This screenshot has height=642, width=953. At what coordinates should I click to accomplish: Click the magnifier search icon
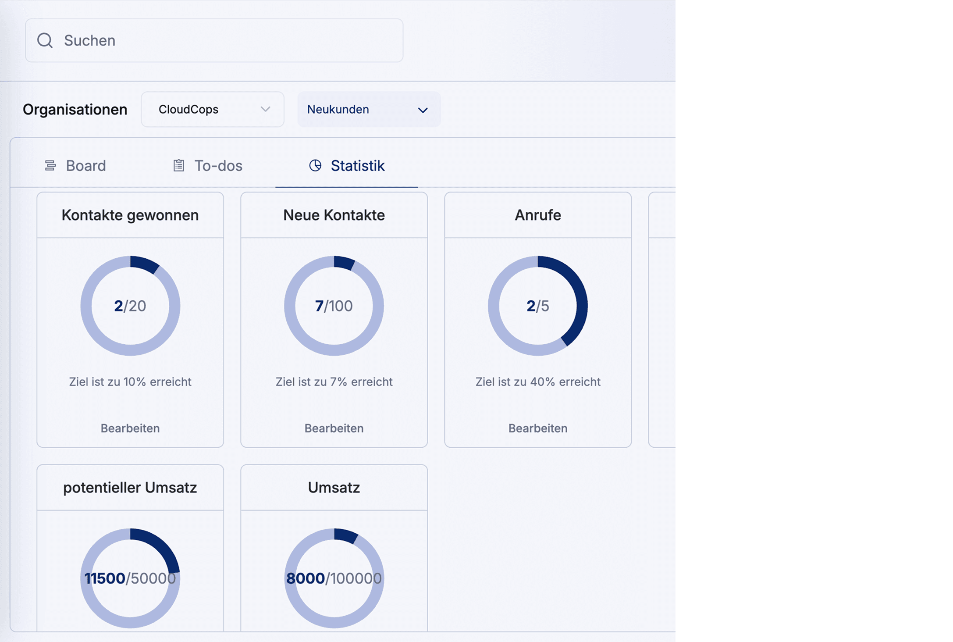[x=45, y=40]
